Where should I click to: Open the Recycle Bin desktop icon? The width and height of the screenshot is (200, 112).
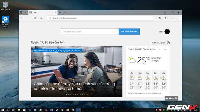click(x=5, y=6)
